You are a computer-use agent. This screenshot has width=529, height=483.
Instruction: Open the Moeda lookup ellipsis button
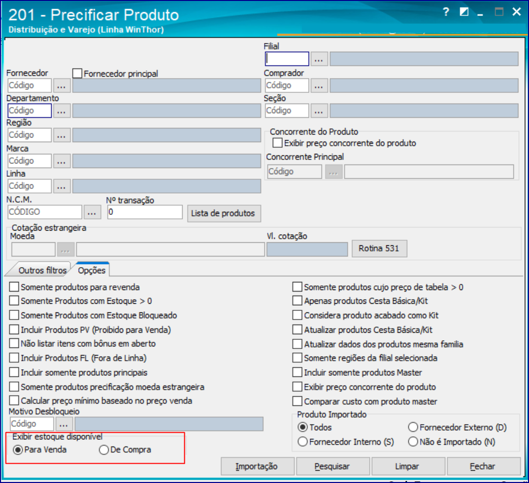[65, 249]
